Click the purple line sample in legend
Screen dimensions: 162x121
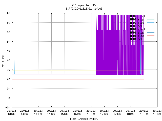(151, 16)
